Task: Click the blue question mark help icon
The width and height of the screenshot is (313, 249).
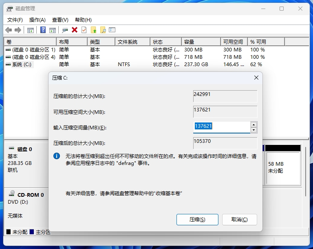Action: click(x=43, y=30)
